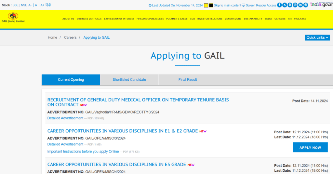Open the Vendor Zone menu

(x=233, y=19)
